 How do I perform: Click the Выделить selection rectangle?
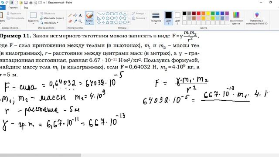click(x=33, y=15)
